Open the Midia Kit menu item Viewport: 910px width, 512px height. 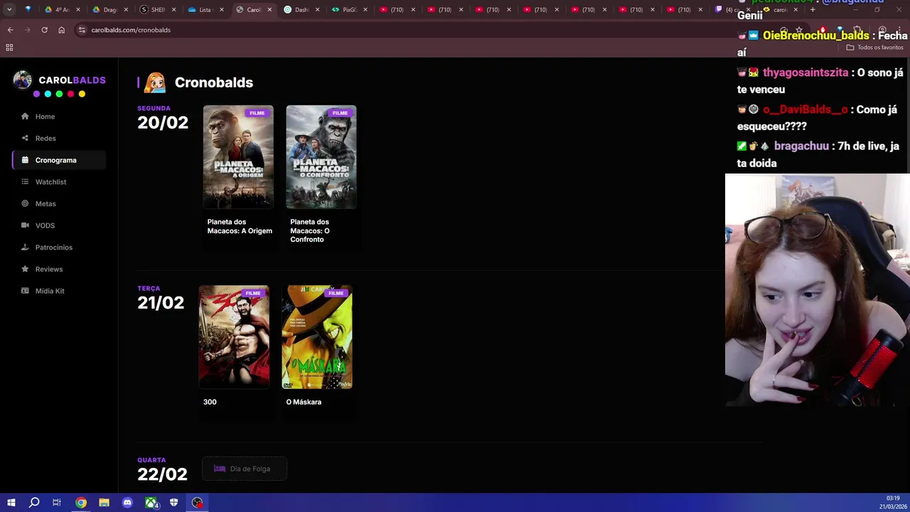59,291
